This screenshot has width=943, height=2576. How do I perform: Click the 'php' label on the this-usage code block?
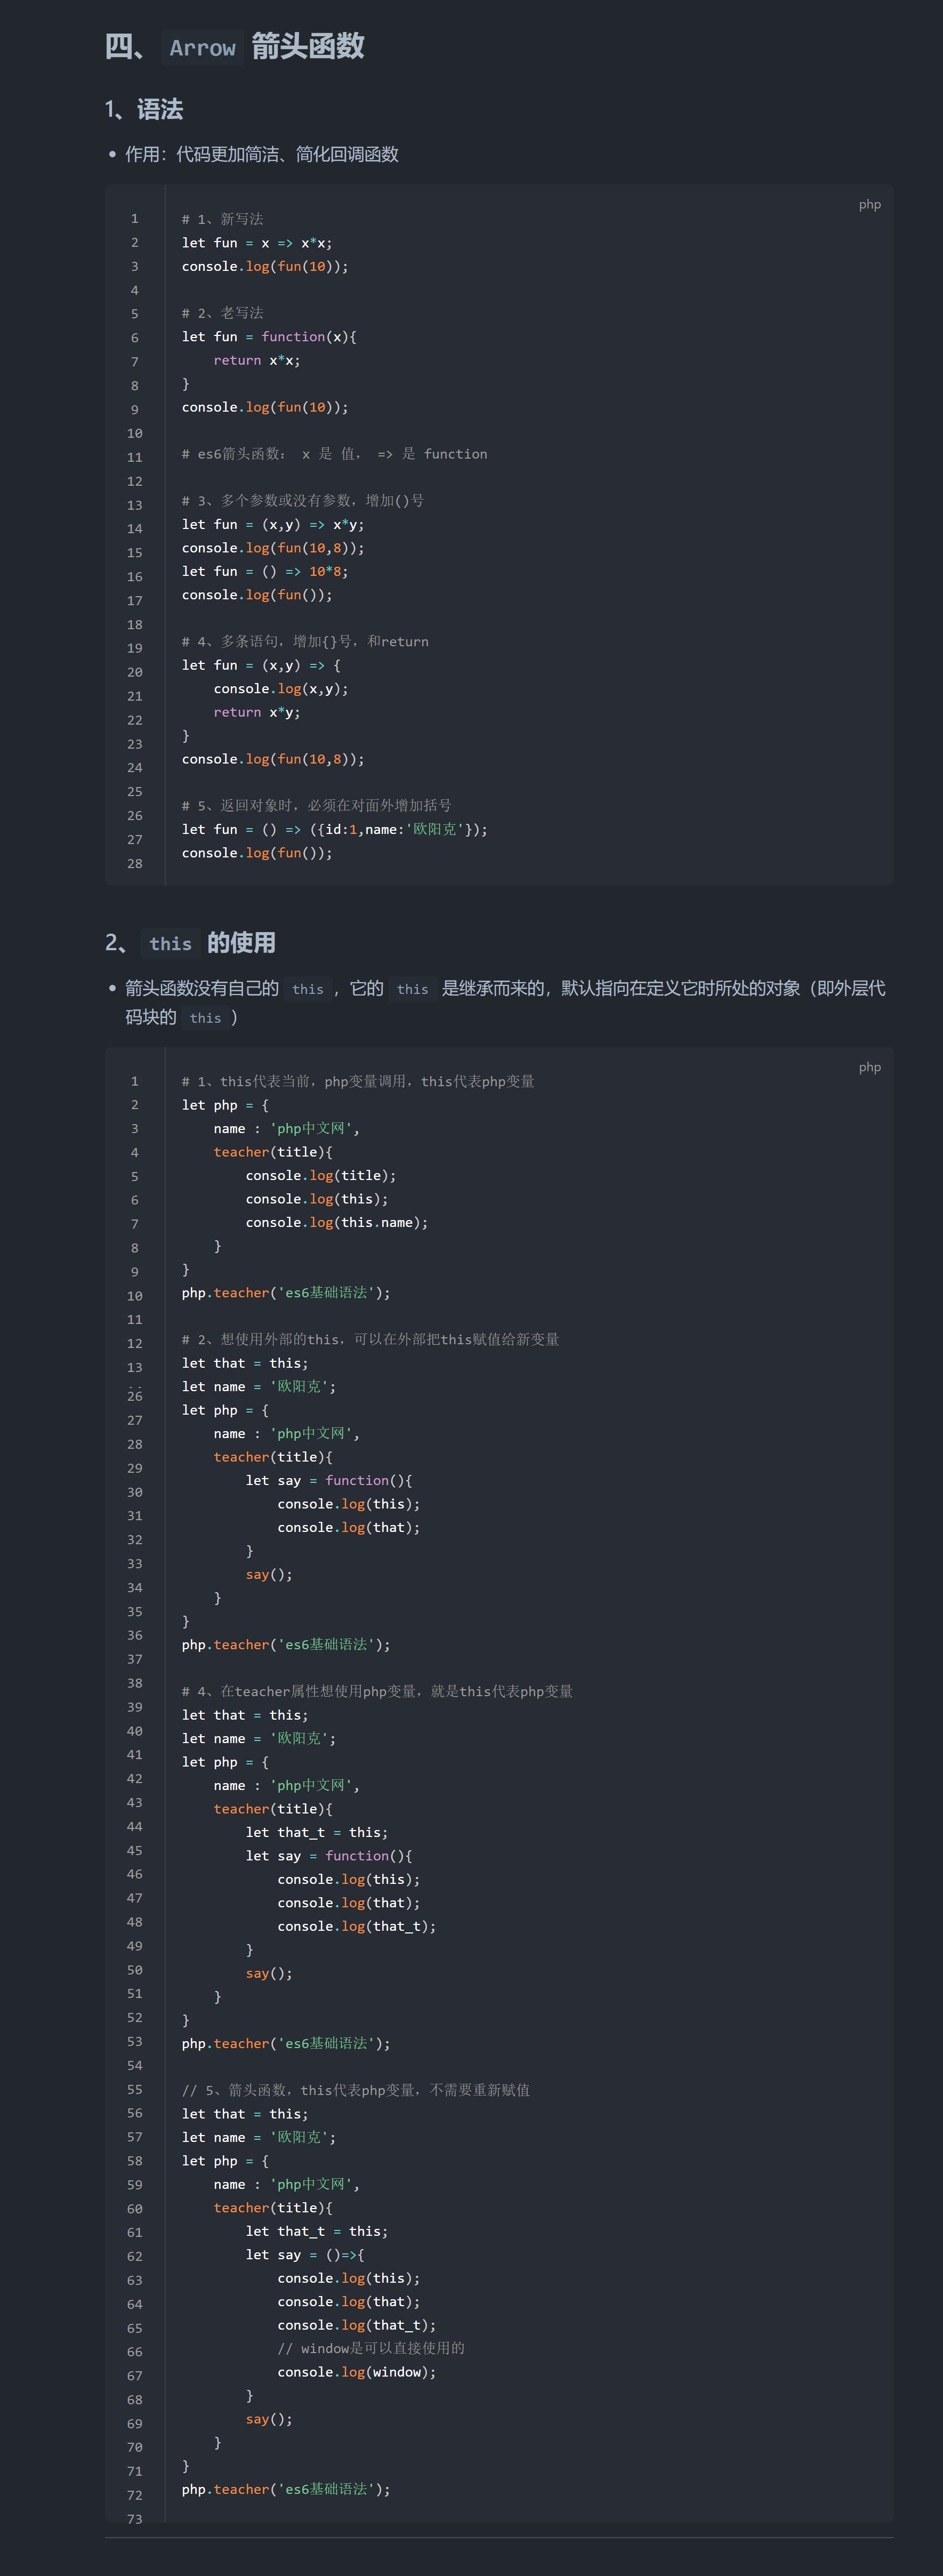point(869,1067)
